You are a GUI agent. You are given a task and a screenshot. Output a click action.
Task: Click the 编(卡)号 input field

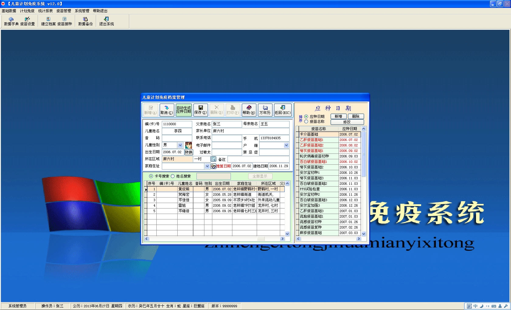click(177, 124)
